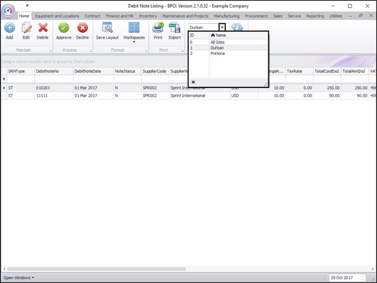This screenshot has height=283, width=377.
Task: Open the Maintenance and Projects tab
Action: 185,16
